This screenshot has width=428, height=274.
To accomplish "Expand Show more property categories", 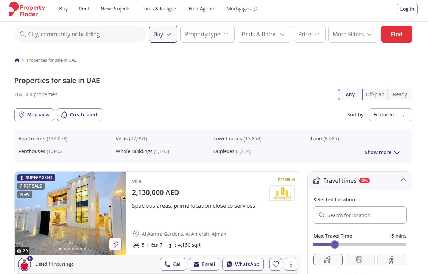I will pos(382,152).
